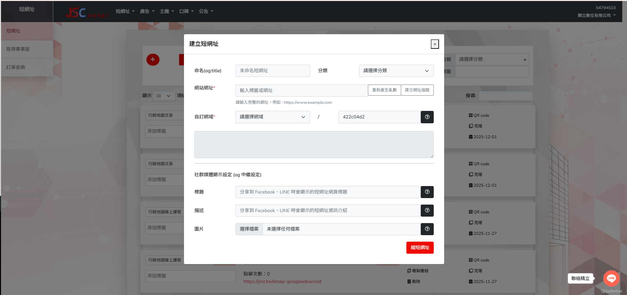Screen dimensions: 627x295
Task: Click the 重新產生亂數 button
Action: coord(384,90)
